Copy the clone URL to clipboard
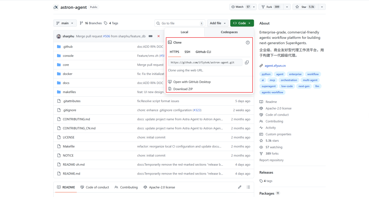 pos(247,63)
